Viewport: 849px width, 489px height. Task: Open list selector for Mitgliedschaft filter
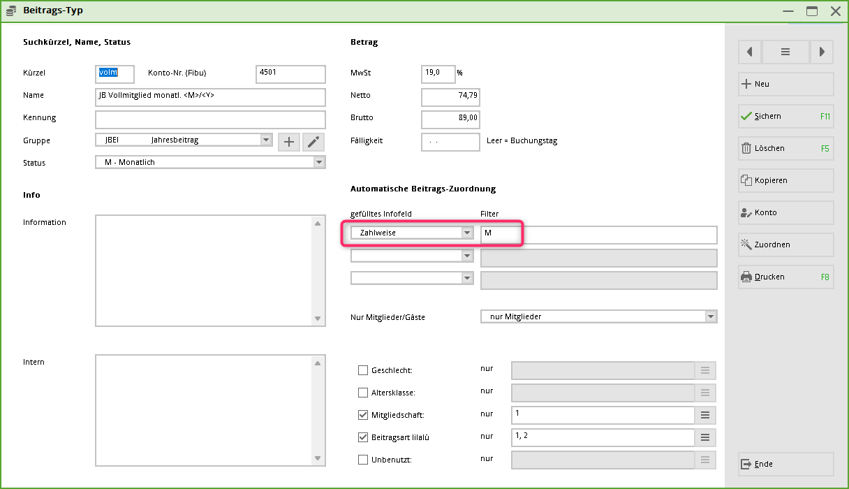704,415
